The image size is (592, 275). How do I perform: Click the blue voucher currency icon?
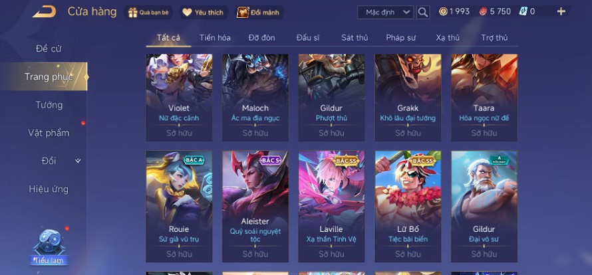[x=523, y=11]
